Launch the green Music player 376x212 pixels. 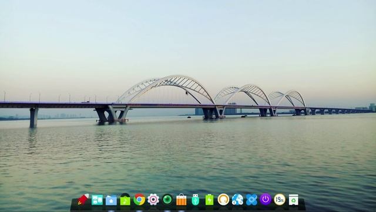125,200
